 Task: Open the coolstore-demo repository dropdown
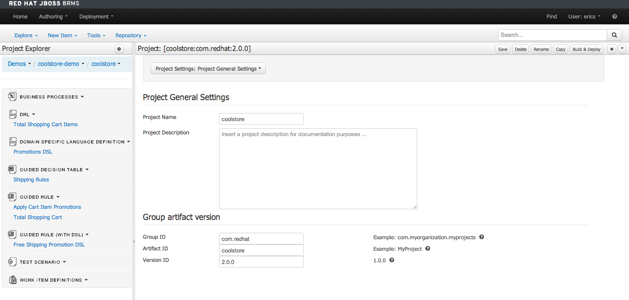61,64
